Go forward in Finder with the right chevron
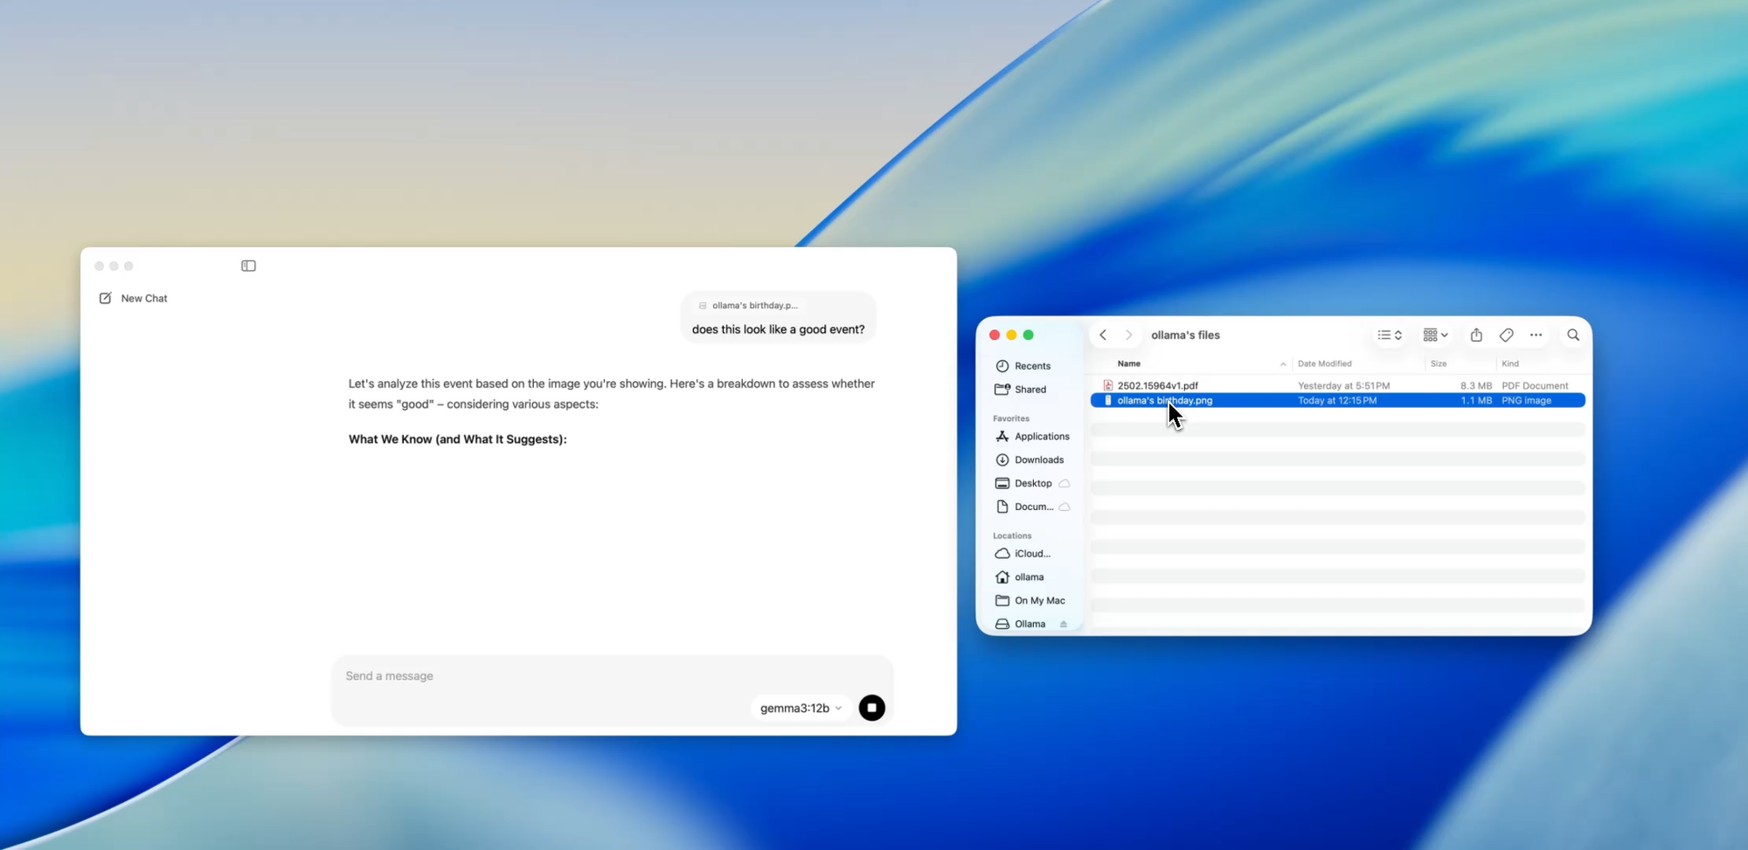The width and height of the screenshot is (1748, 850). 1128,335
